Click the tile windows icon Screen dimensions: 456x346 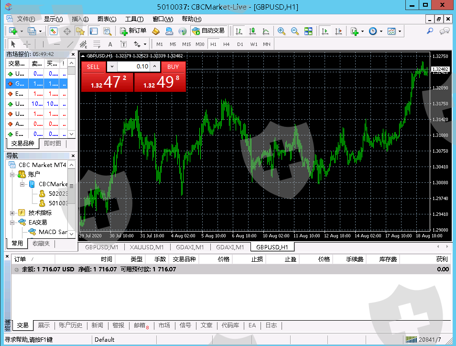coord(308,31)
